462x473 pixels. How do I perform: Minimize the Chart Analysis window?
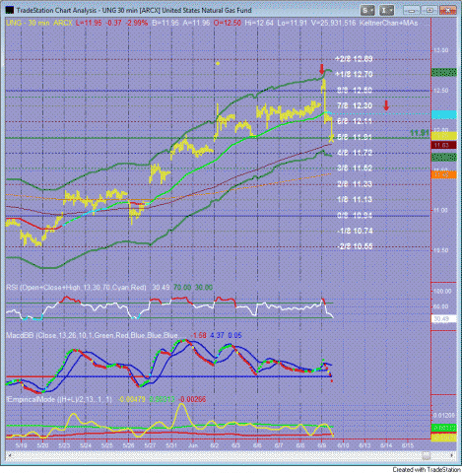tap(412, 11)
